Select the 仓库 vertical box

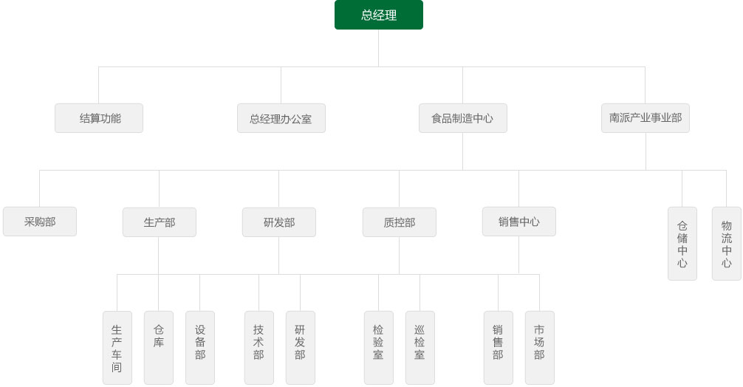158,347
